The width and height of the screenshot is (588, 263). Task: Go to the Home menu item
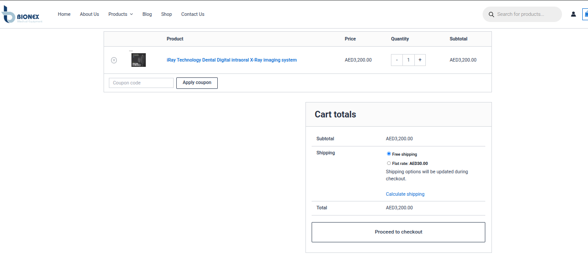click(64, 14)
